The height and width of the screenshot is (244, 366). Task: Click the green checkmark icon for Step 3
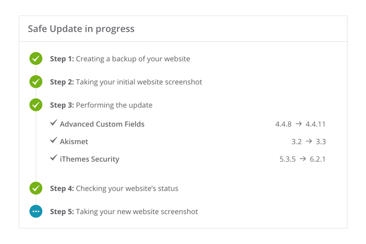(36, 105)
